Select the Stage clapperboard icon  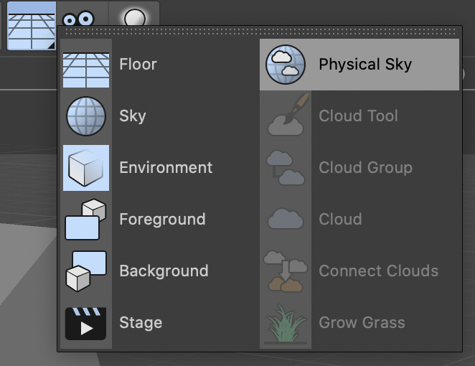[86, 323]
